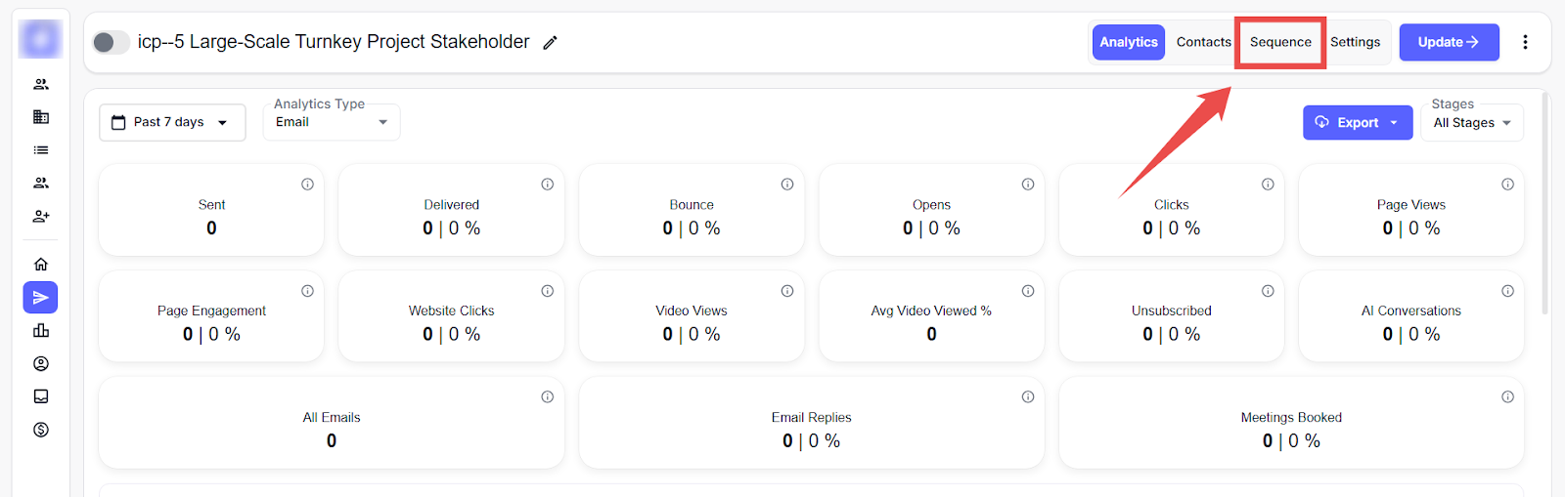Click the Export button

coord(1357,123)
